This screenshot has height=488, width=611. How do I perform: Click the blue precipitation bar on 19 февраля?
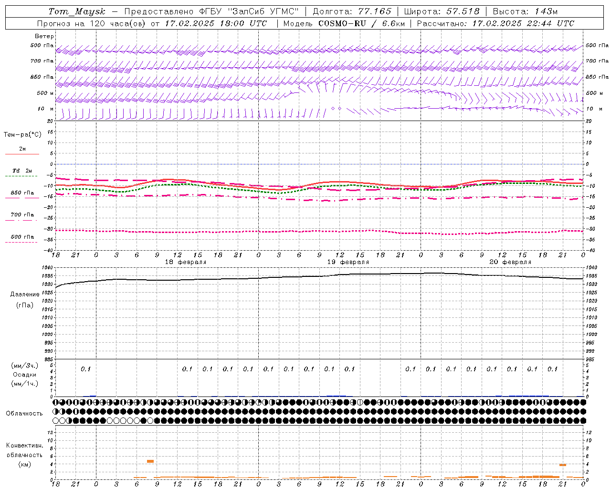[x=337, y=396]
